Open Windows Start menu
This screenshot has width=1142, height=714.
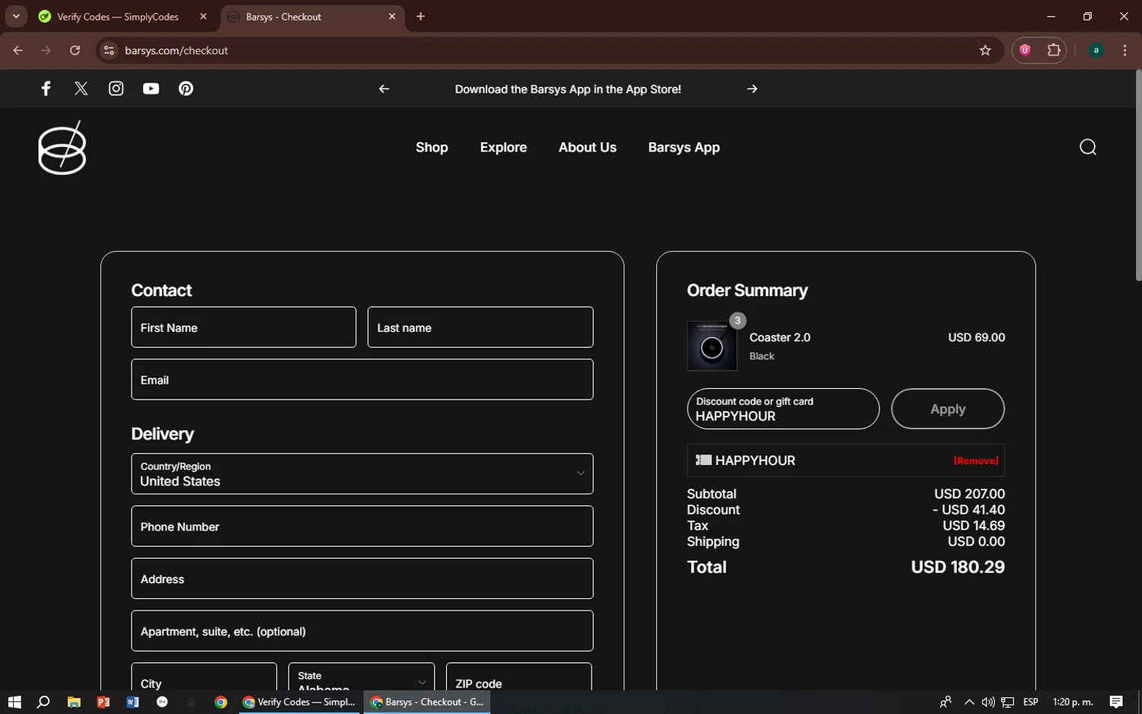coord(14,702)
